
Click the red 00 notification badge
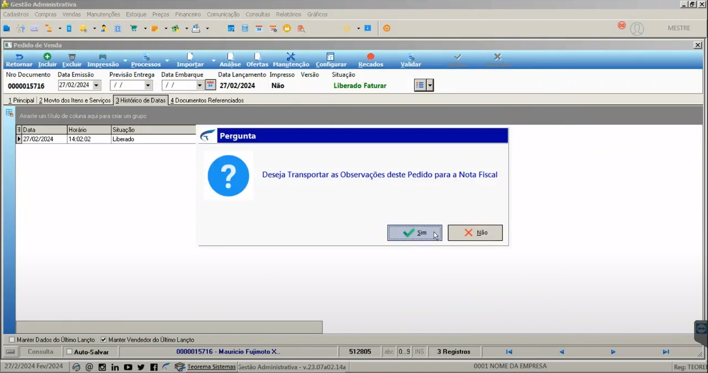(x=622, y=25)
